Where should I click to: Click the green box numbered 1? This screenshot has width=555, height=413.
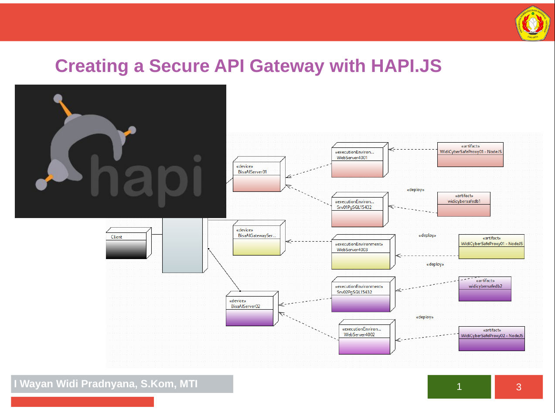pyautogui.click(x=459, y=387)
